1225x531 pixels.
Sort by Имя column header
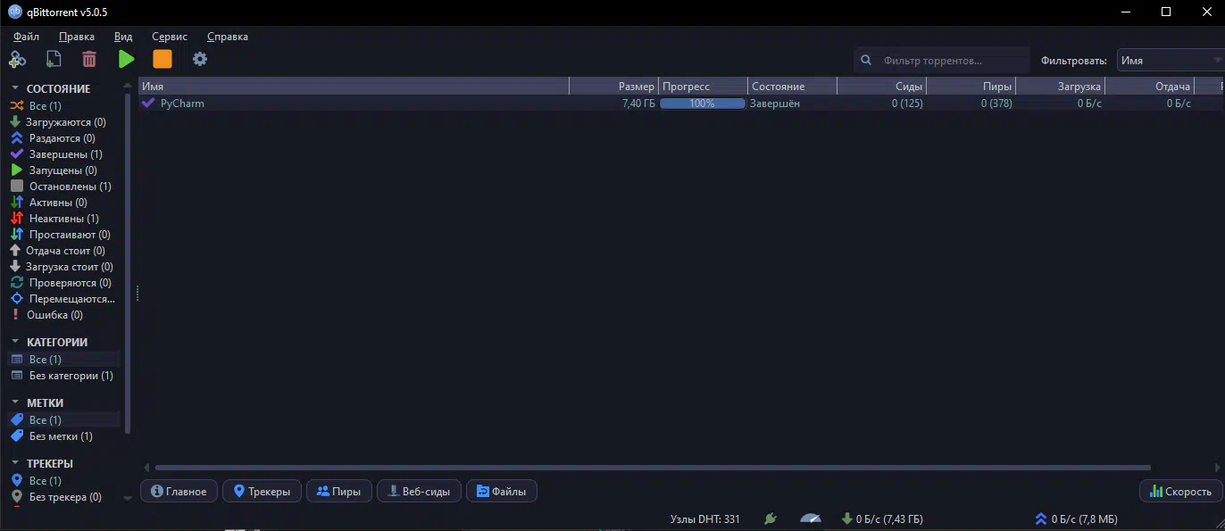(354, 87)
